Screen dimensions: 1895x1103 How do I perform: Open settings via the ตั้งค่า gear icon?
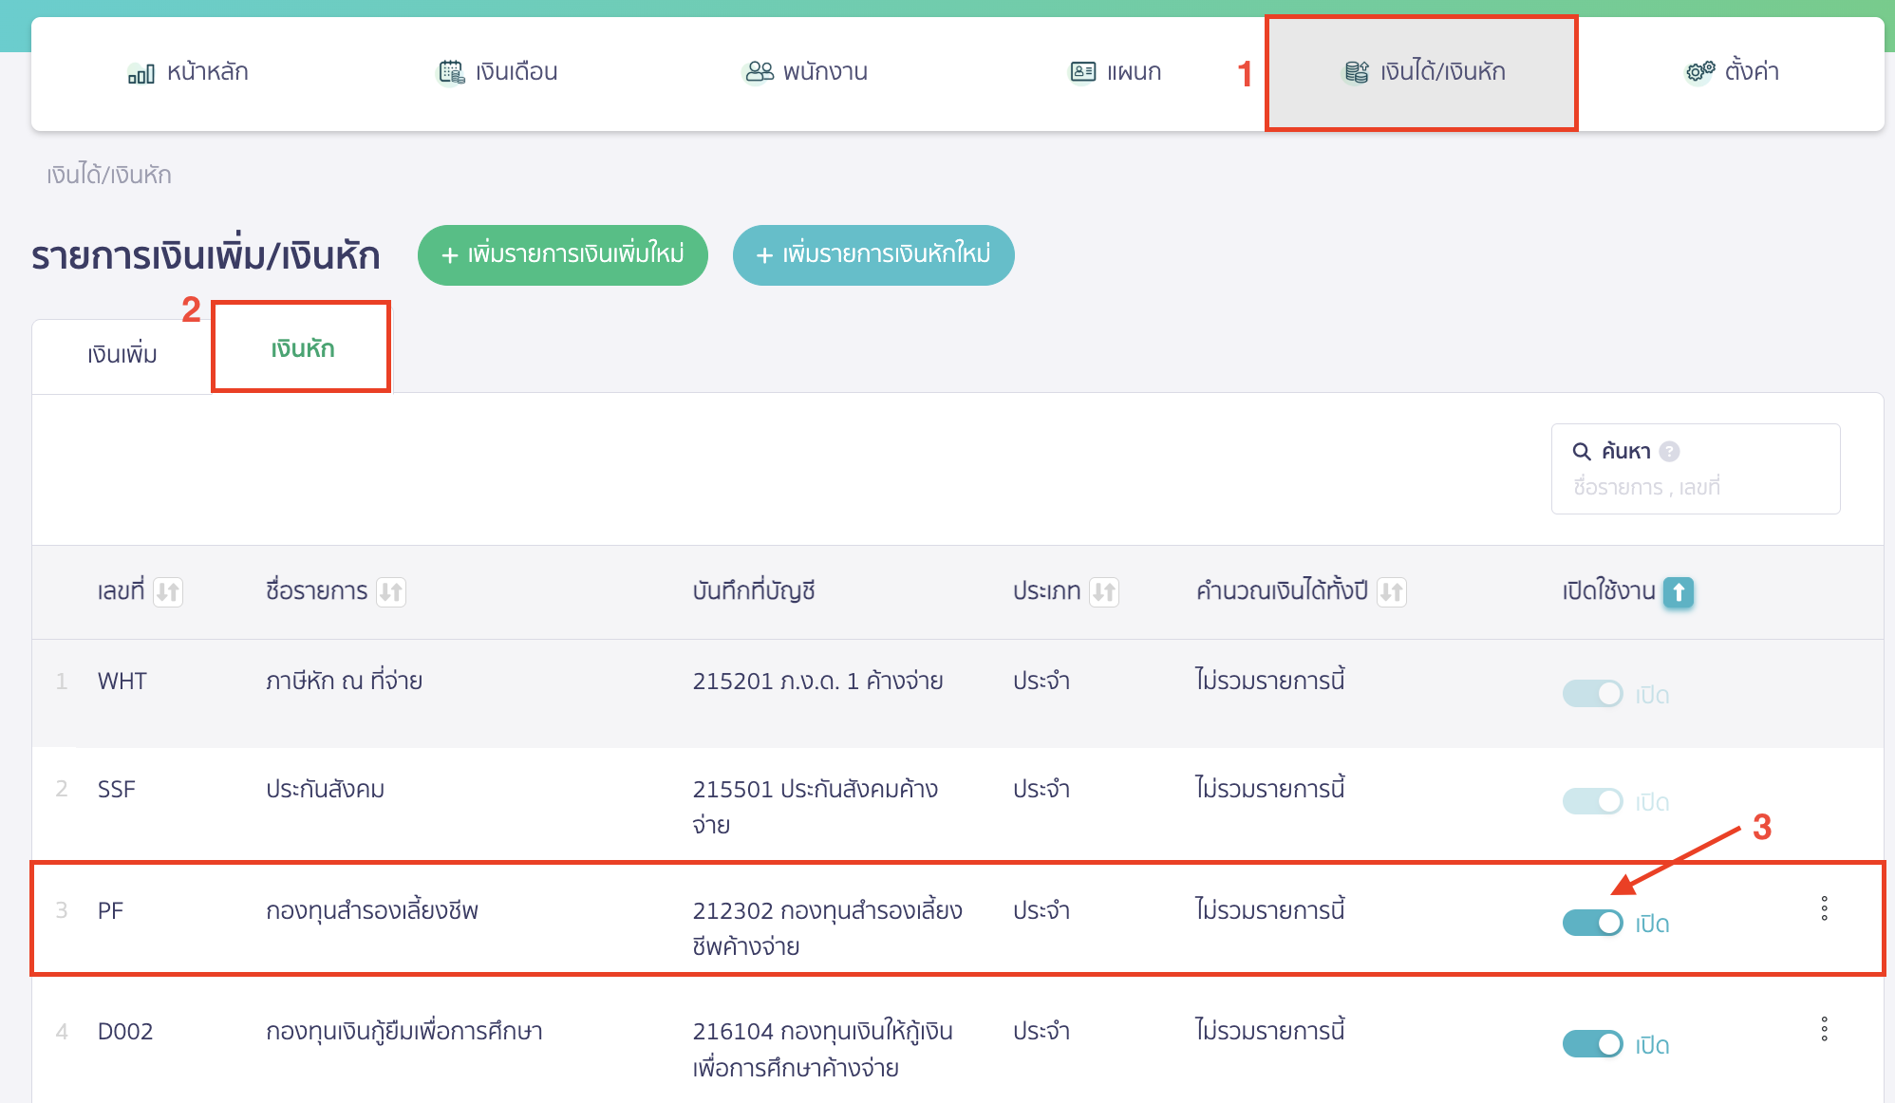tap(1698, 70)
